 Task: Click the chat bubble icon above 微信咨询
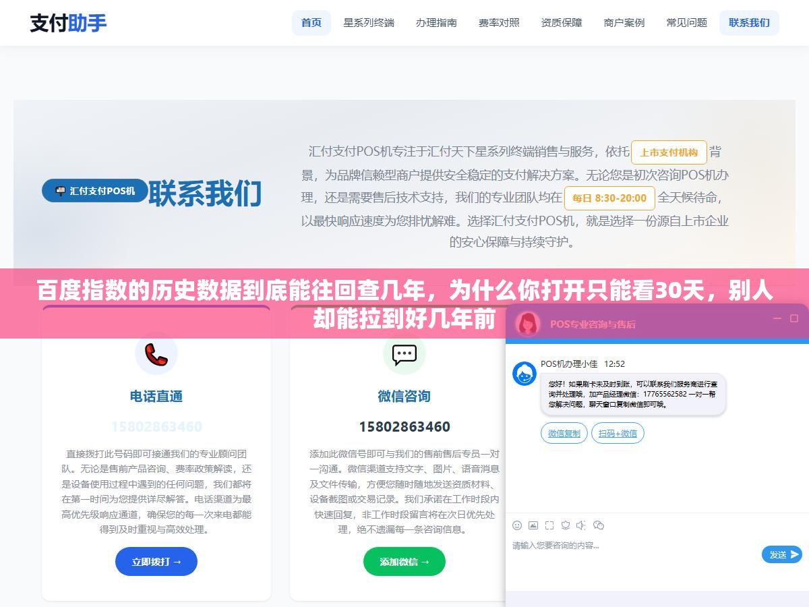404,353
